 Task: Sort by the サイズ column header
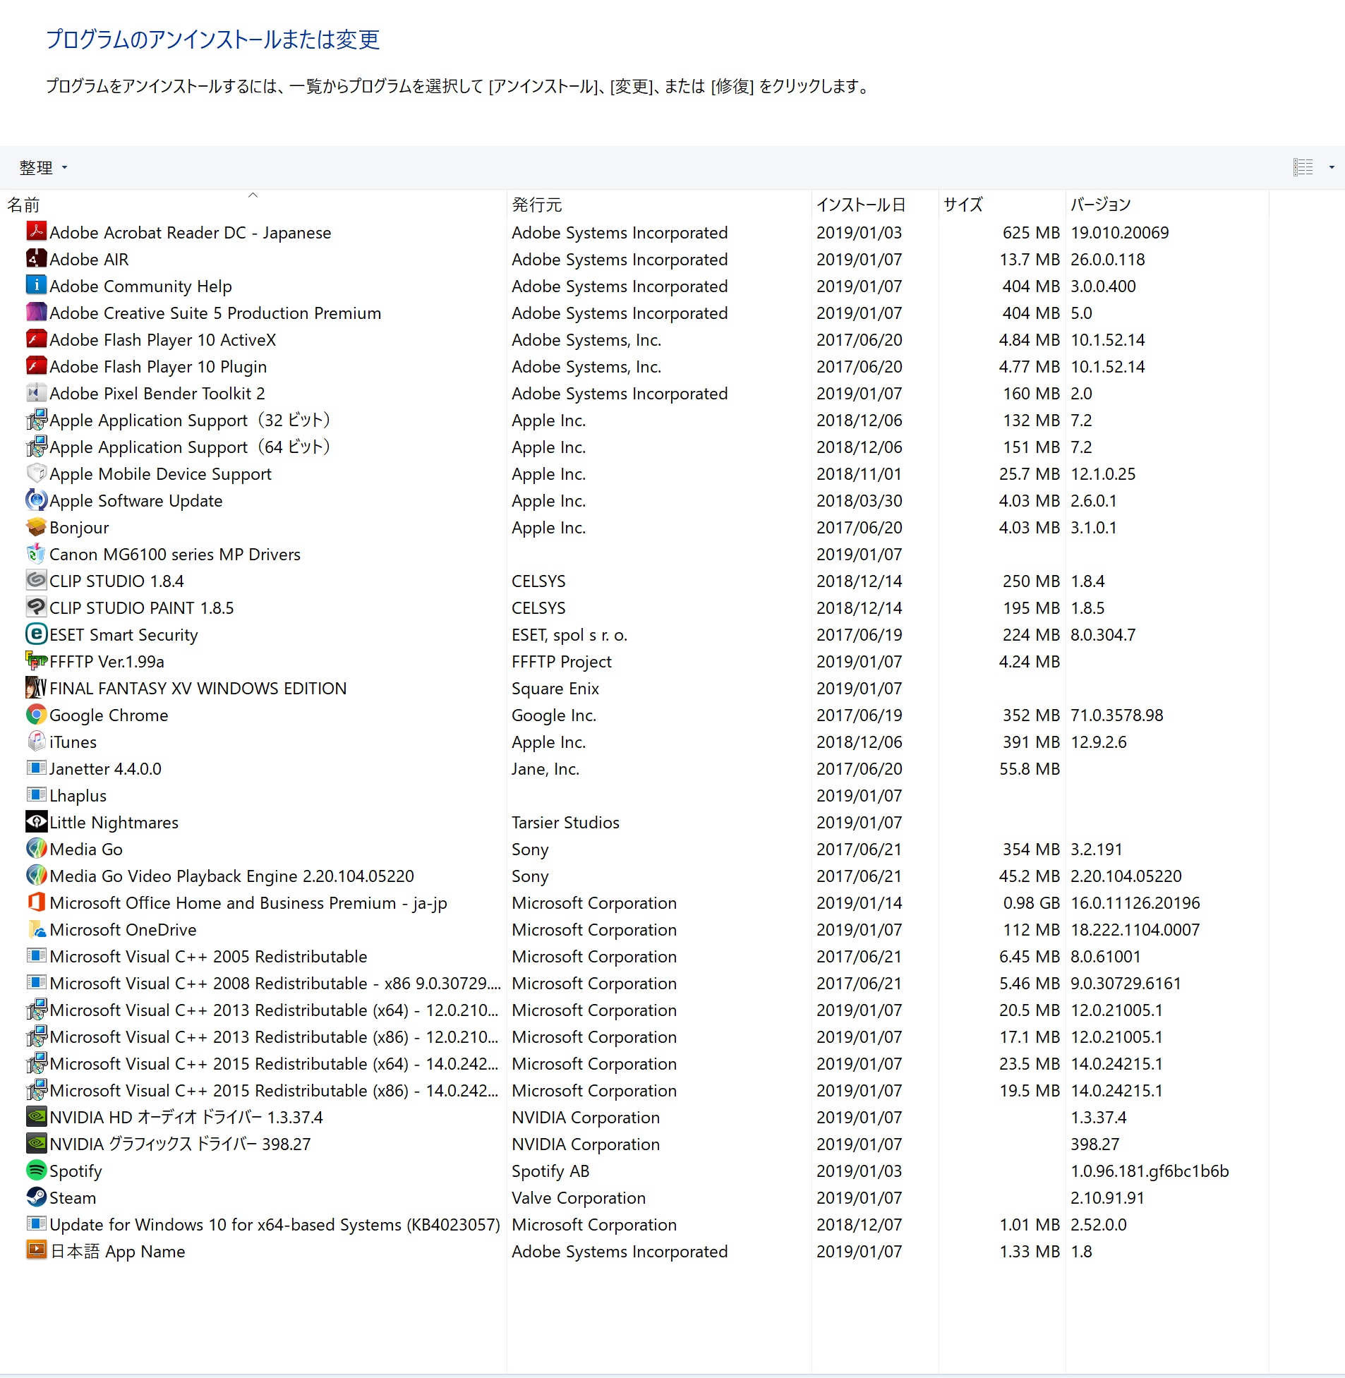coord(1001,204)
